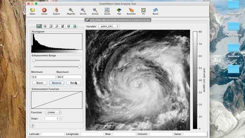Click the Actual size tool
Image resolution: width=245 pixels, height=138 pixels.
pos(95,11)
